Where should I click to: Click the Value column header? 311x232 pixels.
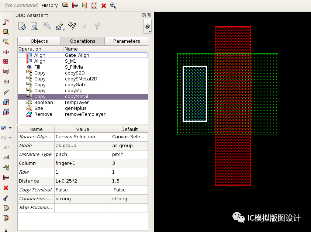(x=83, y=129)
